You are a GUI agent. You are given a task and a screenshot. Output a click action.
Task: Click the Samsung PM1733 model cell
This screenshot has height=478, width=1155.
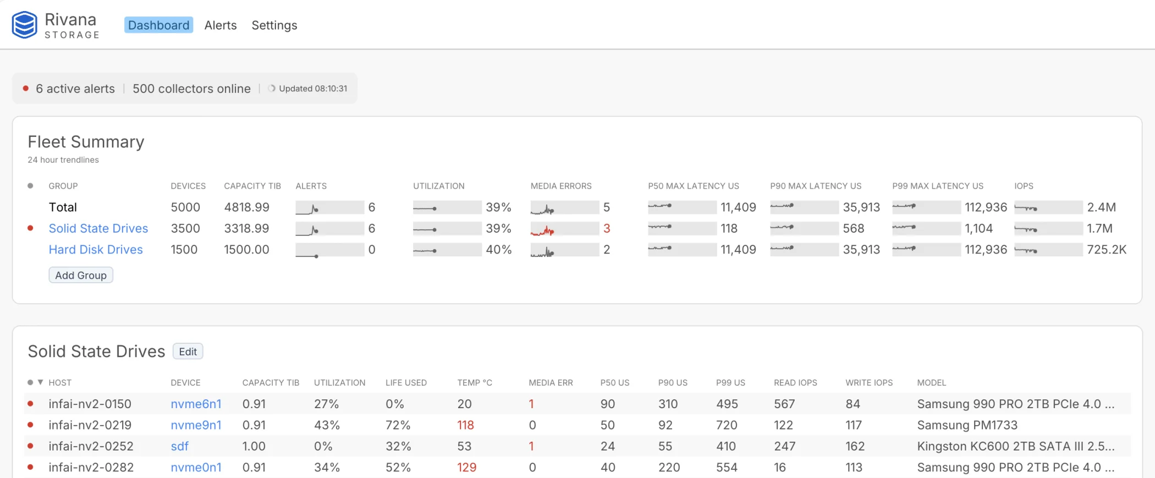tap(967, 425)
